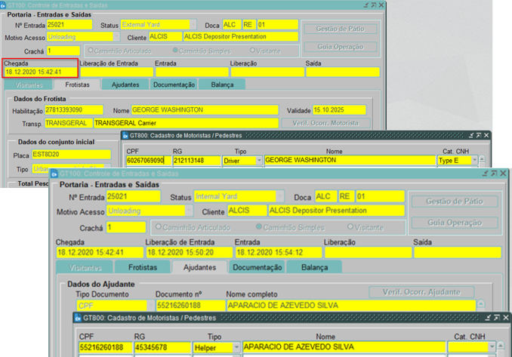Maximize icon of upper GT800 window
512x357 pixels.
[x=478, y=135]
